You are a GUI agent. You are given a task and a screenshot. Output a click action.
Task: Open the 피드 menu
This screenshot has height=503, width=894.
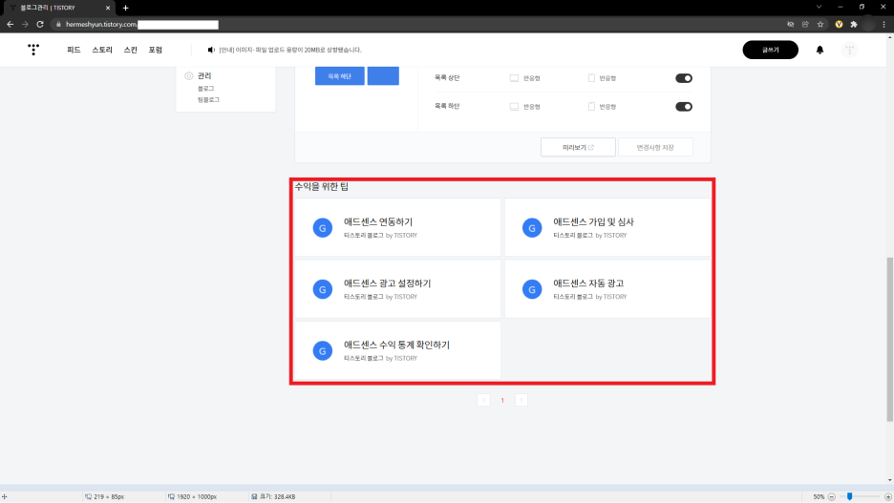[74, 50]
